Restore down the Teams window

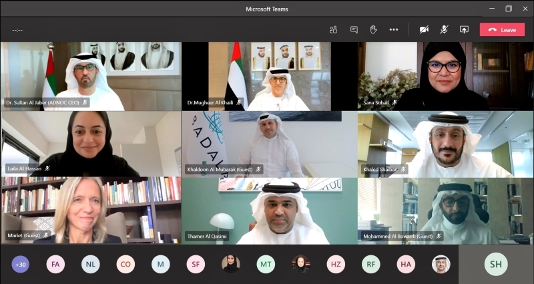[x=509, y=9]
